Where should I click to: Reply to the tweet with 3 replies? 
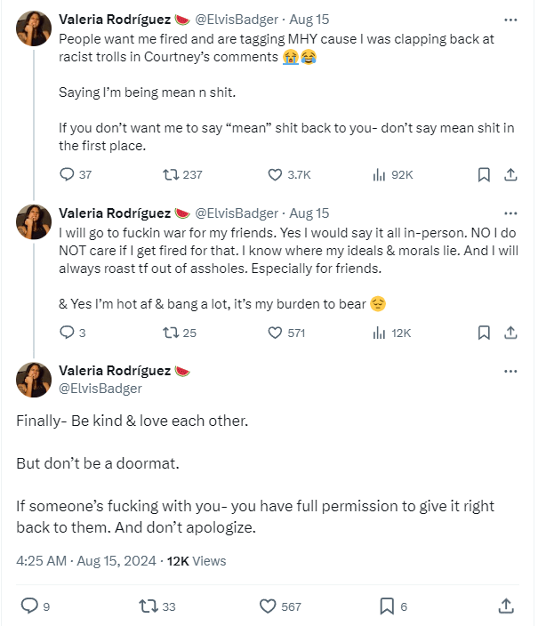67,333
